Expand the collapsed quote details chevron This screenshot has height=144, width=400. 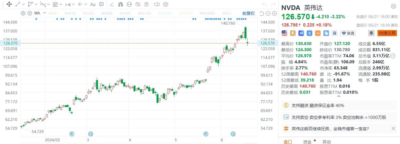[339, 97]
